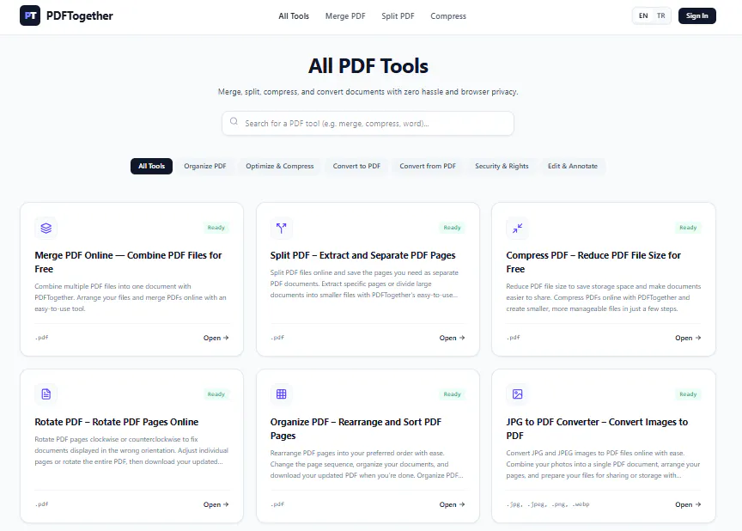
Task: Click the JPG to PDF image icon
Action: click(517, 394)
